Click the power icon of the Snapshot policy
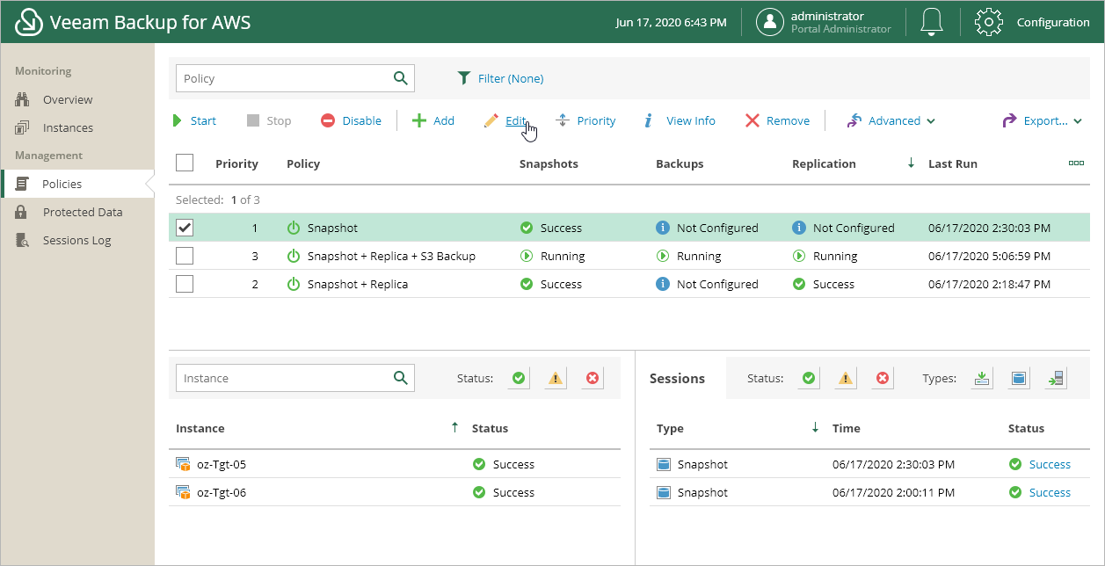Viewport: 1105px width, 566px height. point(294,228)
